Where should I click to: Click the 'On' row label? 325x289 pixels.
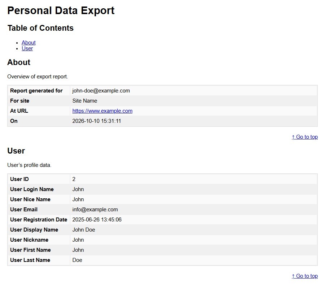click(14, 121)
